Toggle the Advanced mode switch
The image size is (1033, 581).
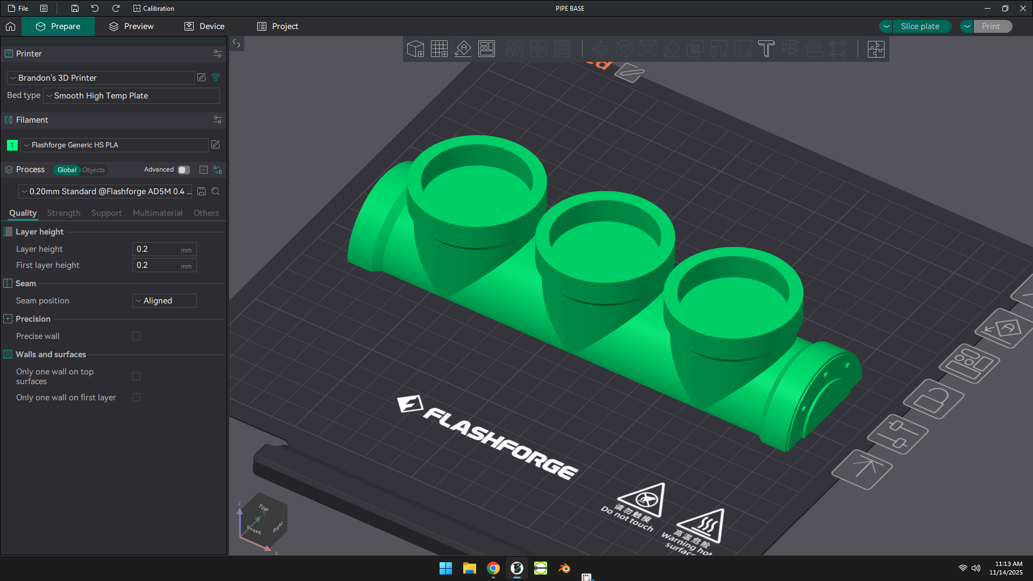click(183, 170)
